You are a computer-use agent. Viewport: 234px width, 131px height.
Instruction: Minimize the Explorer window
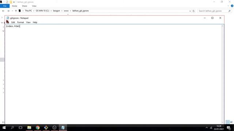(x=214, y=2)
